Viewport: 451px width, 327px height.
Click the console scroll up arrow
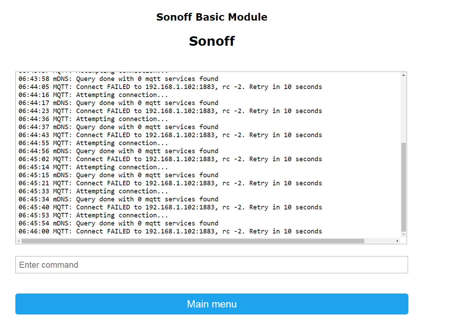tap(404, 75)
